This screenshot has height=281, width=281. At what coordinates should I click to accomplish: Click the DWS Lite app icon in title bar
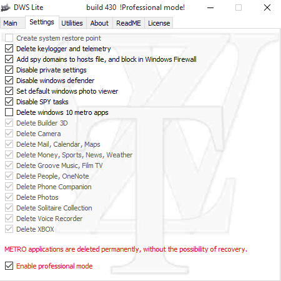pos(6,7)
